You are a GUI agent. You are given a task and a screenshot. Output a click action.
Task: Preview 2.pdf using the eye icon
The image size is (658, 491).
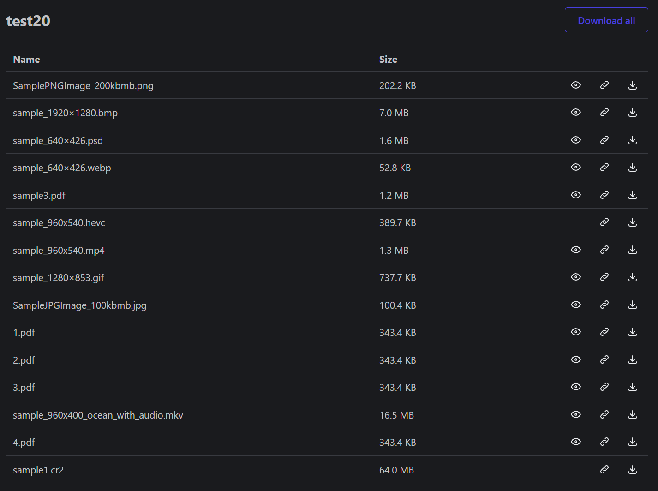click(x=576, y=359)
